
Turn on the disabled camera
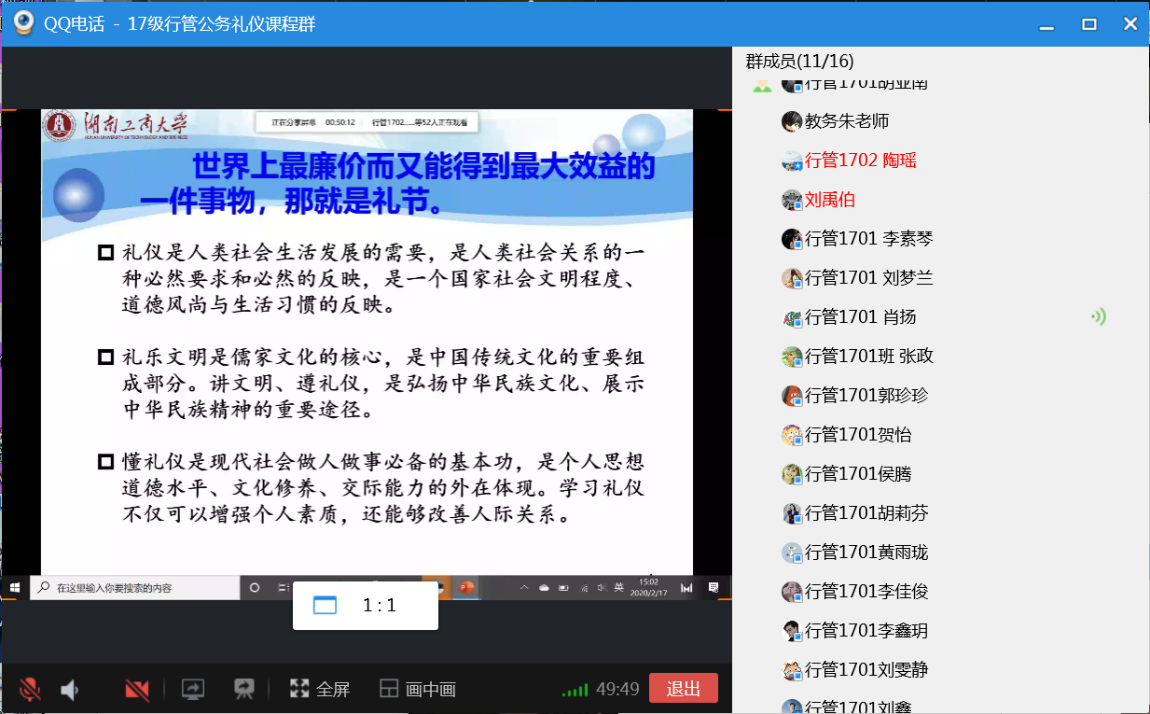(137, 690)
